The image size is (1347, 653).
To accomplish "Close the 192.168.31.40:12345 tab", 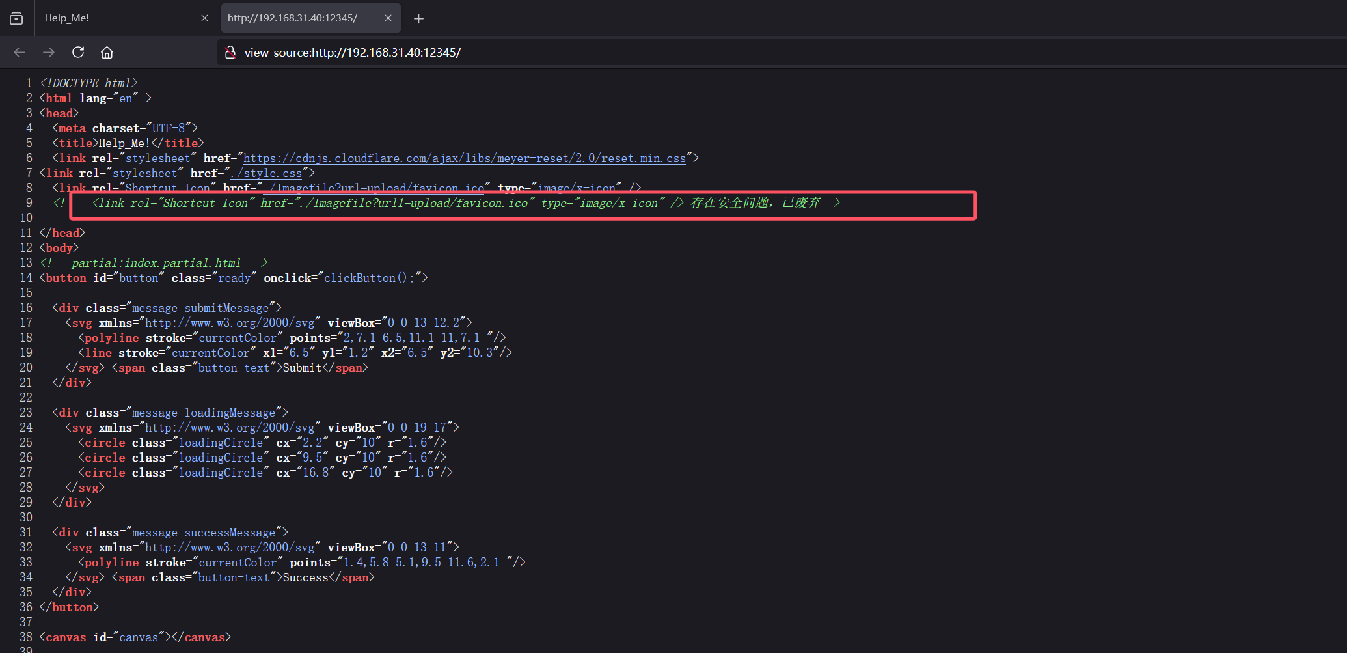I will point(388,18).
